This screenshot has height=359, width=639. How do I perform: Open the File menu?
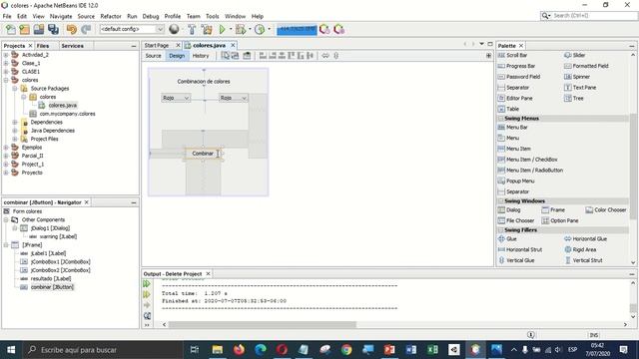pos(7,16)
